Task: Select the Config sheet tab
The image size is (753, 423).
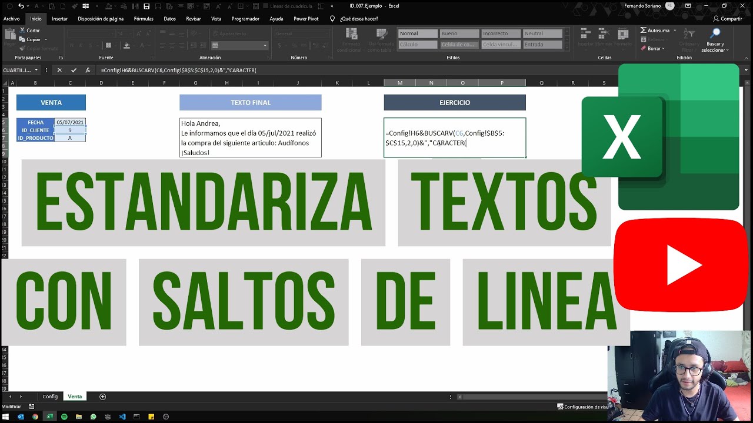Action: (x=50, y=397)
